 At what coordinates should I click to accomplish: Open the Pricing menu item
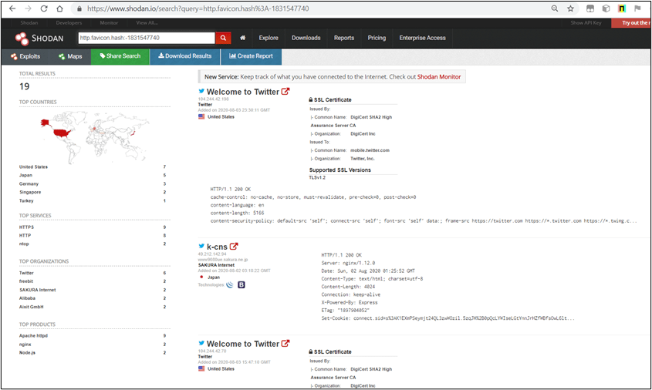pos(377,38)
